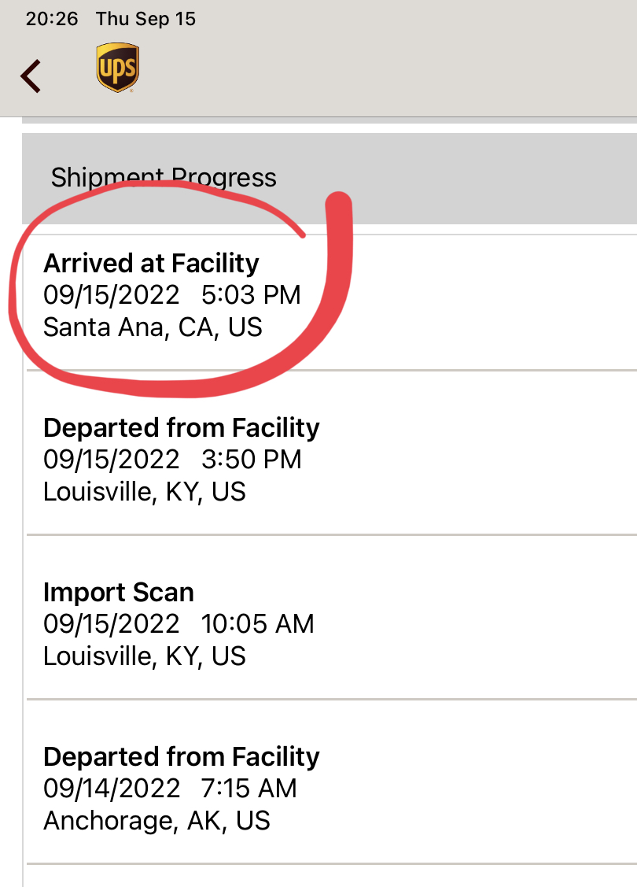Tap the 09/14/2022 date of Anchorage departure
The image size is (637, 887).
pyautogui.click(x=112, y=789)
